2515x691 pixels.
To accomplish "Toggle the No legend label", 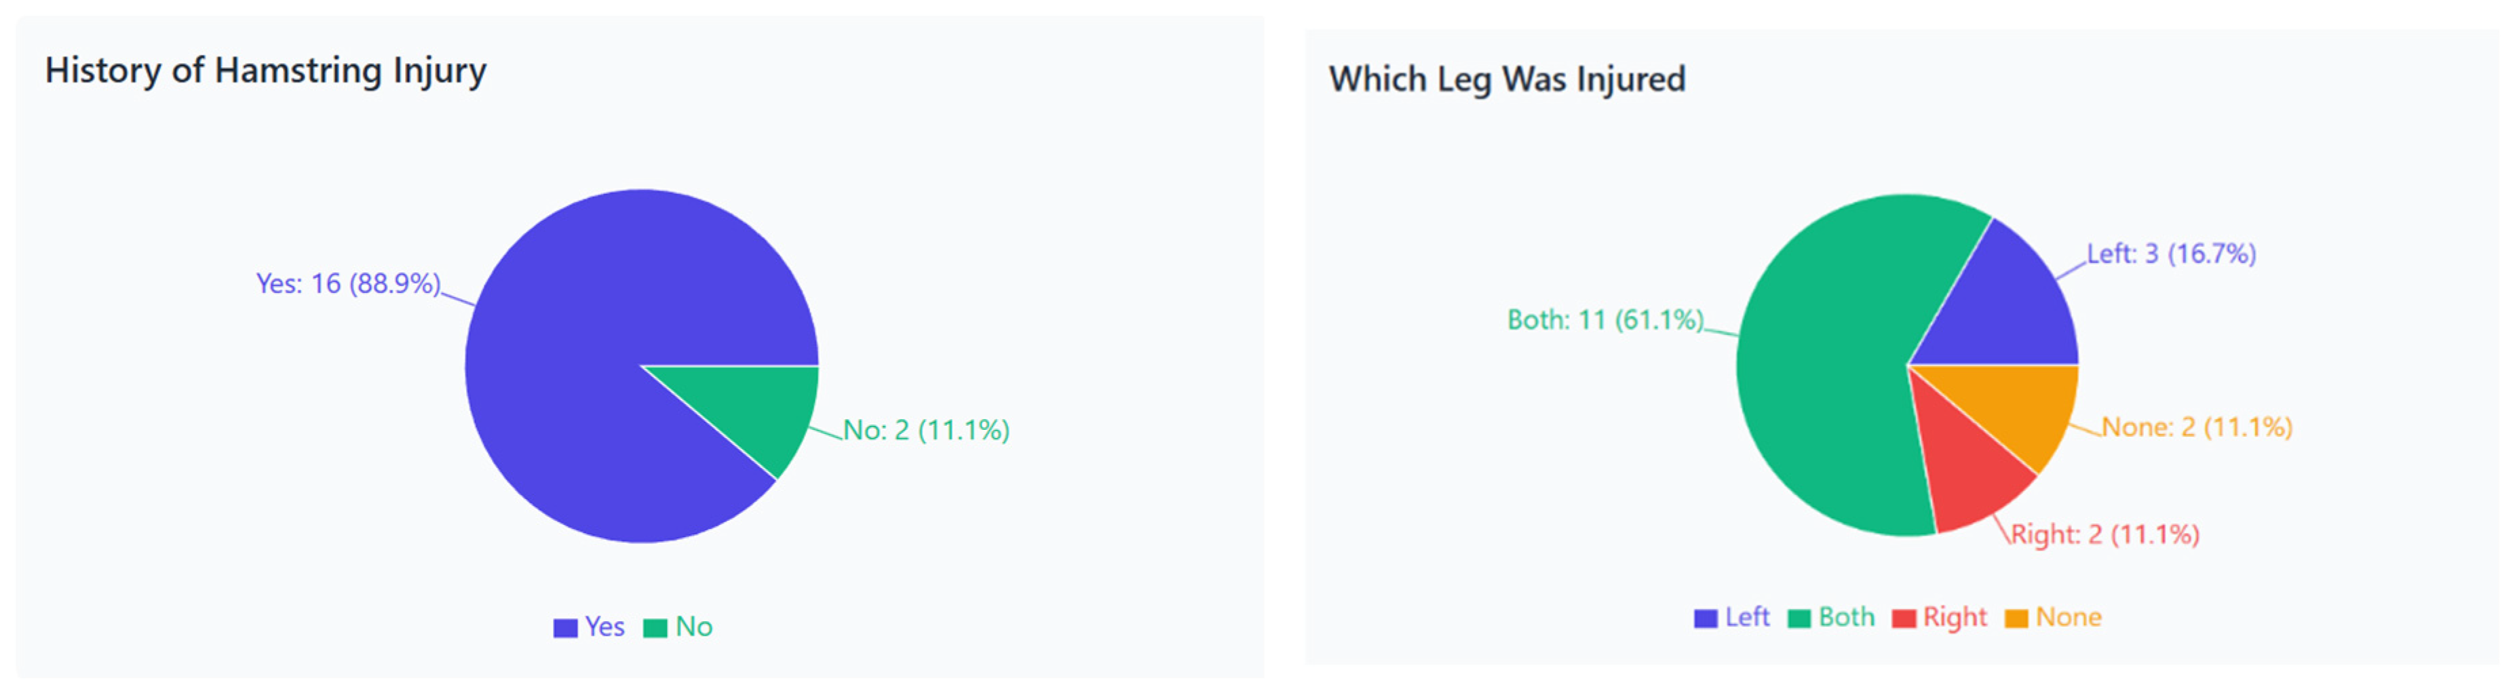I will [694, 627].
